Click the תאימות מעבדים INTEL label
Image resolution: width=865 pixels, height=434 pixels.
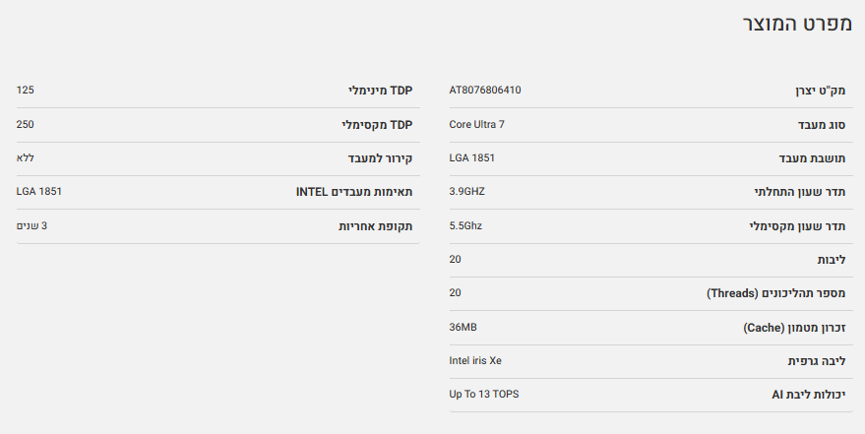354,192
